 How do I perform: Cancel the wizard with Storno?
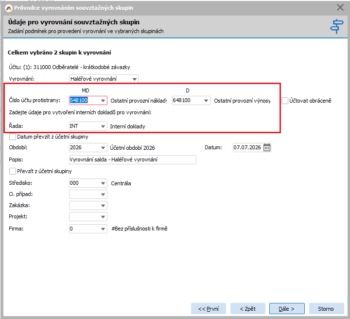[326, 309]
